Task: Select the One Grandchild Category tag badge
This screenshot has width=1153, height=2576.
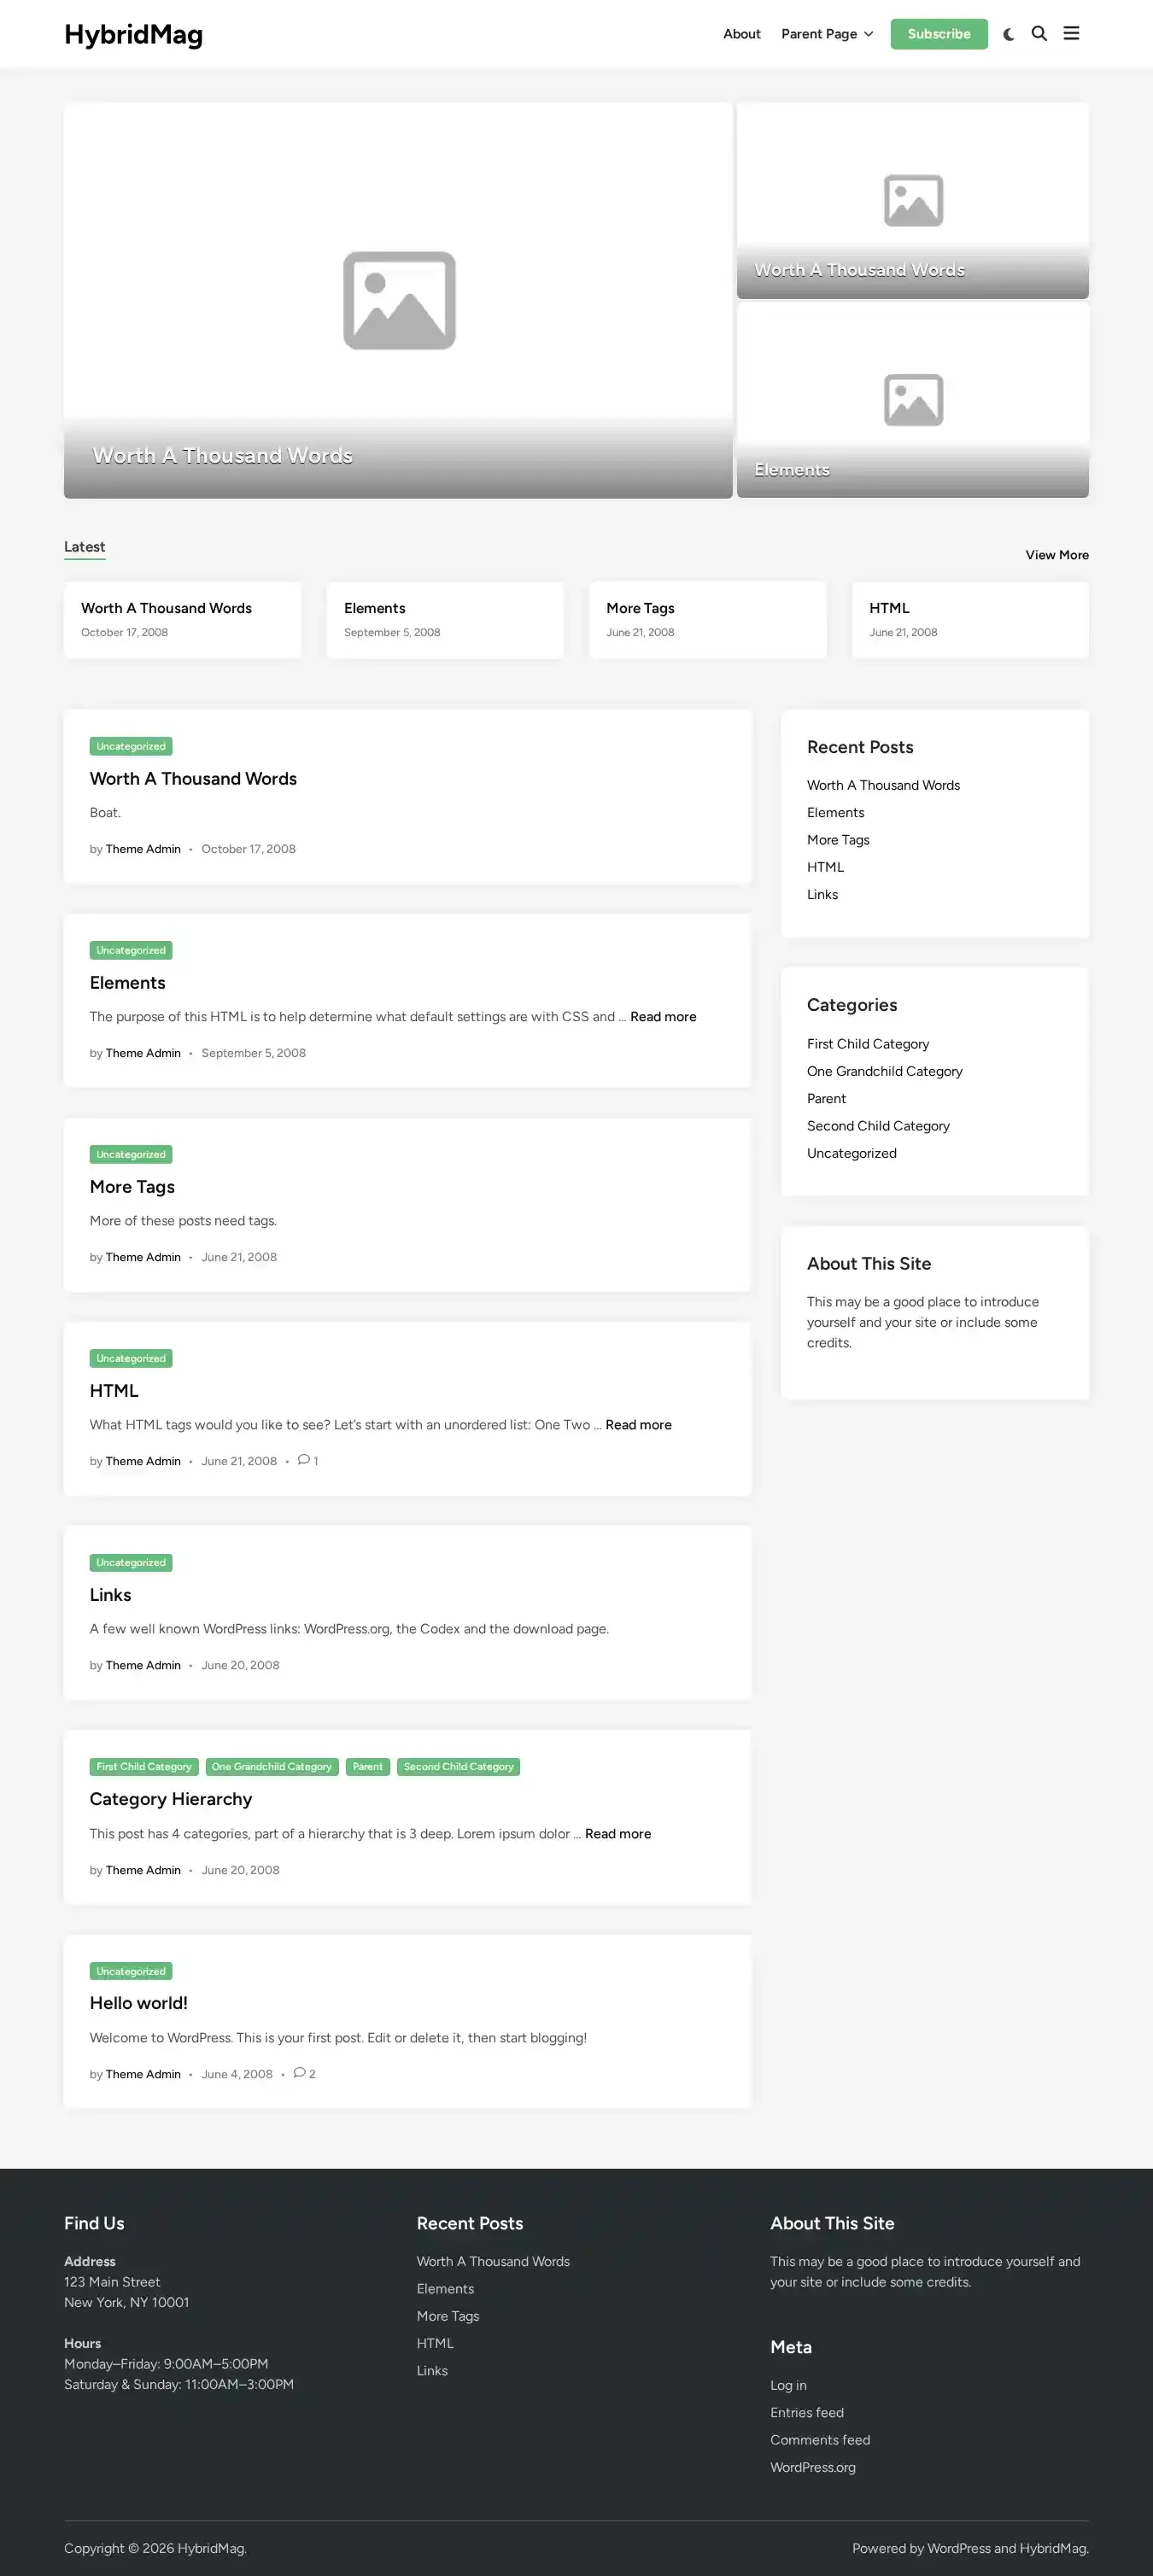Action: click(272, 1767)
